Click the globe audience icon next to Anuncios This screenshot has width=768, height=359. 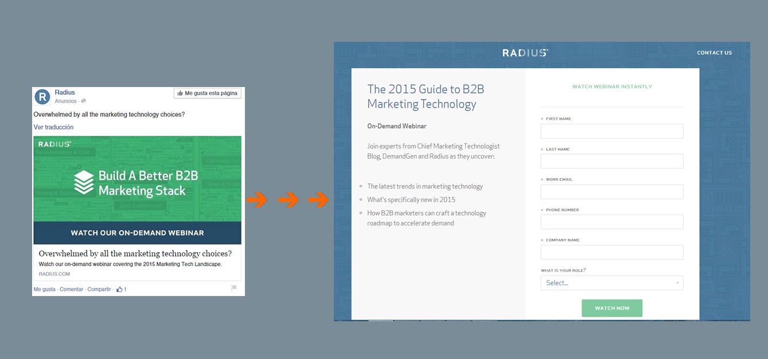[83, 101]
